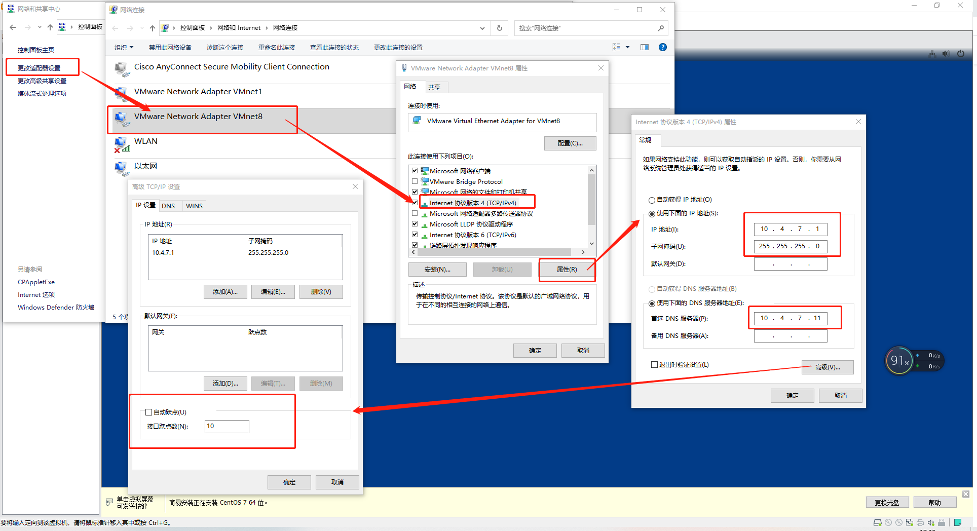
Task: Expand breadcrumb chevron after 网络和 Internet
Action: pyautogui.click(x=267, y=28)
